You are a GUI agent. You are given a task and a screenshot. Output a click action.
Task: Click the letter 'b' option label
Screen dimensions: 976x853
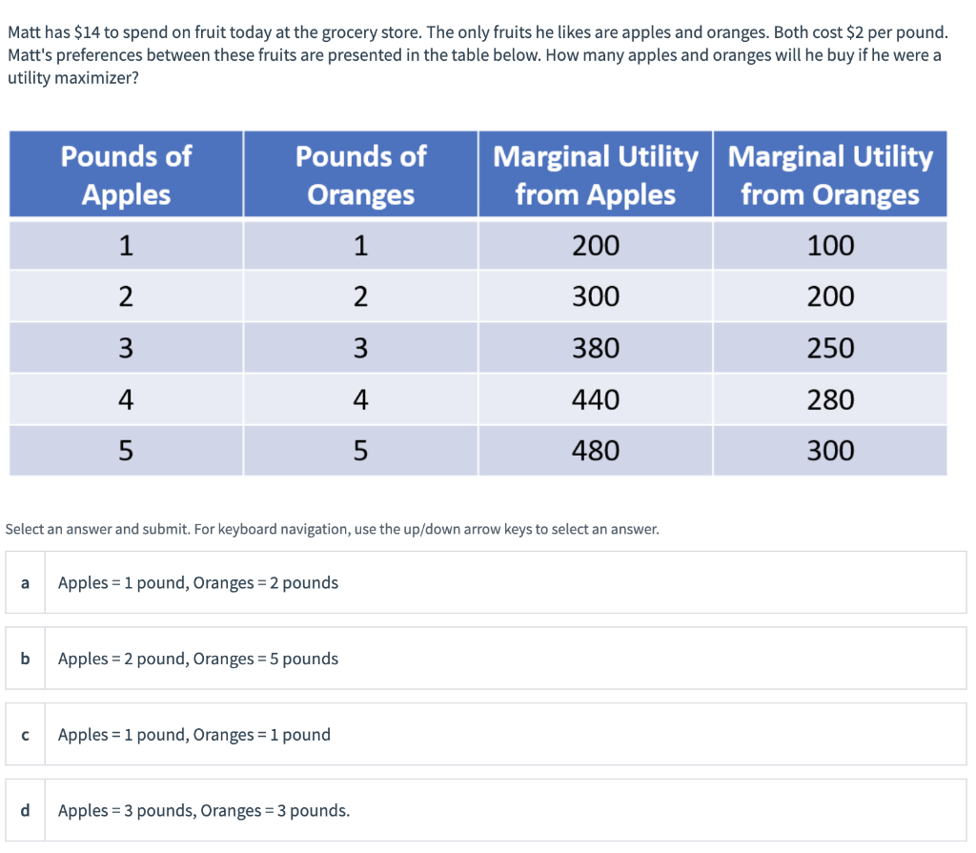click(25, 659)
